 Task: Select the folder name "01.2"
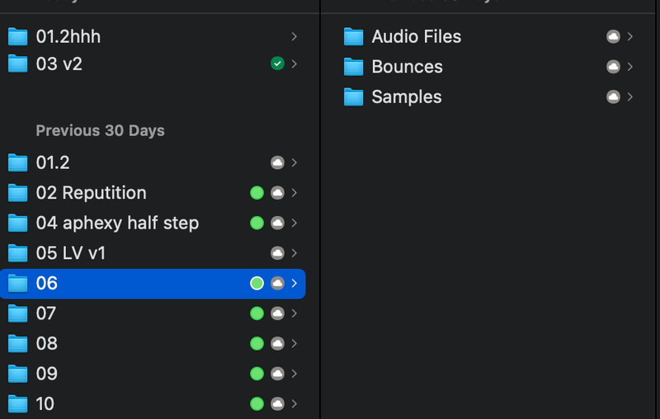[x=53, y=162]
